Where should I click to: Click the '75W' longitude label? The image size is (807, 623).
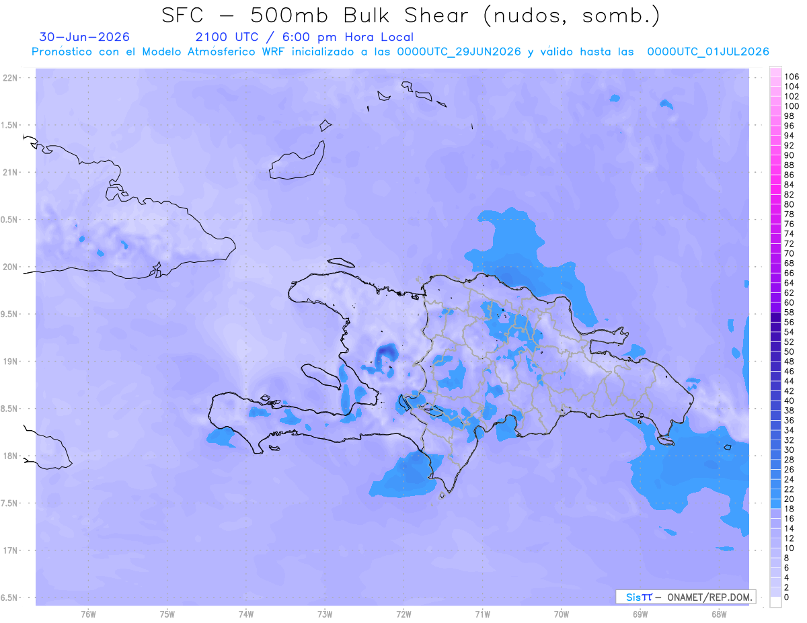coord(167,614)
